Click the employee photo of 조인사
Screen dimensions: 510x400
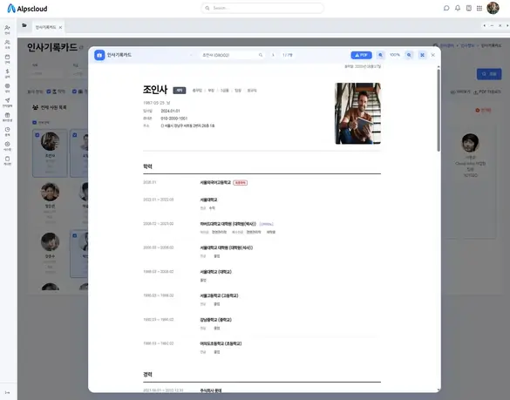[x=357, y=113]
